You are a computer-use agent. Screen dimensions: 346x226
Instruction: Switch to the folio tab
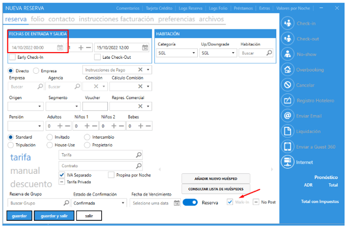click(x=37, y=19)
